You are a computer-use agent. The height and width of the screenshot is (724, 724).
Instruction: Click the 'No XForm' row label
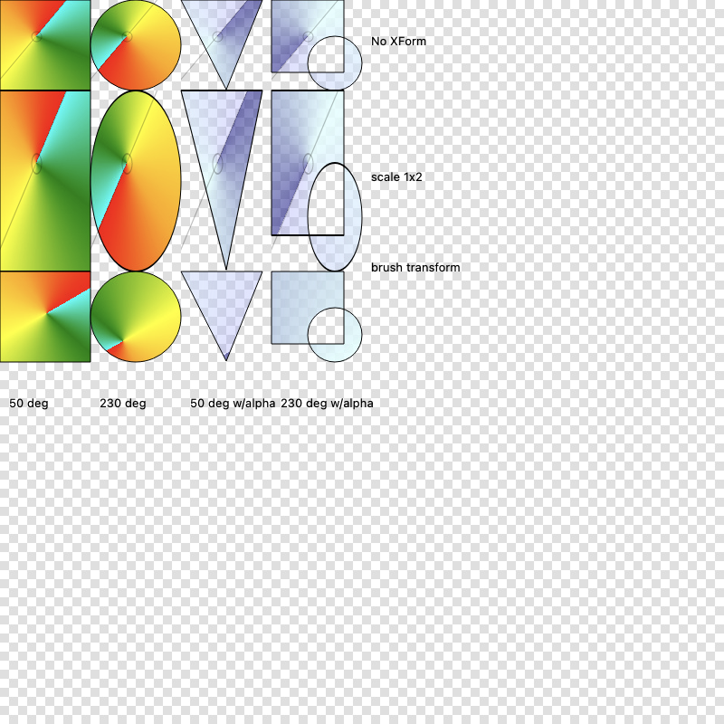[398, 42]
